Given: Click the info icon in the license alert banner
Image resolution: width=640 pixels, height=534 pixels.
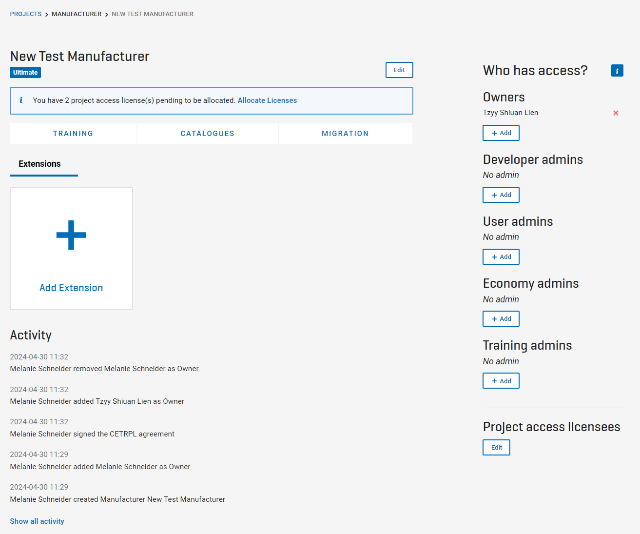Looking at the screenshot, I should pos(21,100).
